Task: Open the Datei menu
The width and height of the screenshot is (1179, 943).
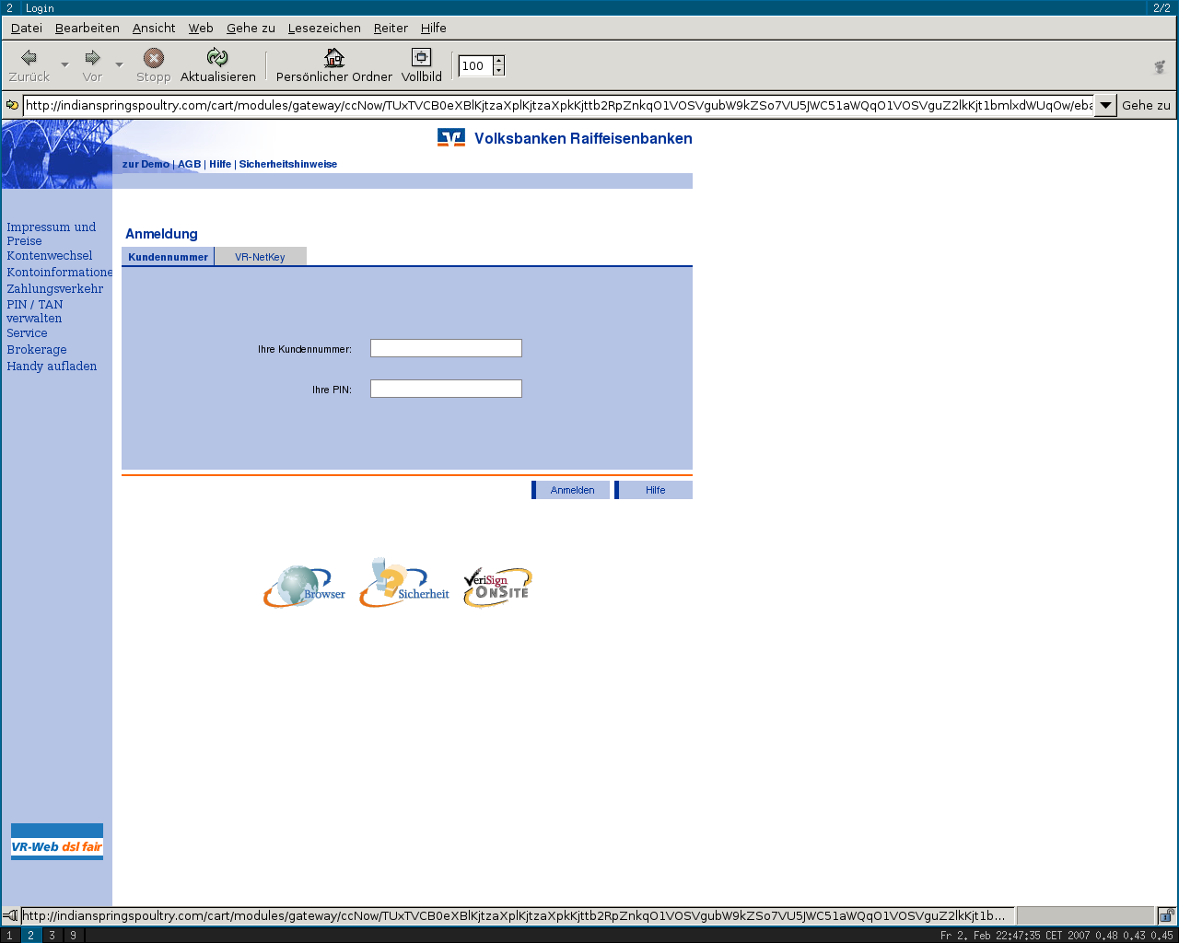Action: tap(27, 28)
